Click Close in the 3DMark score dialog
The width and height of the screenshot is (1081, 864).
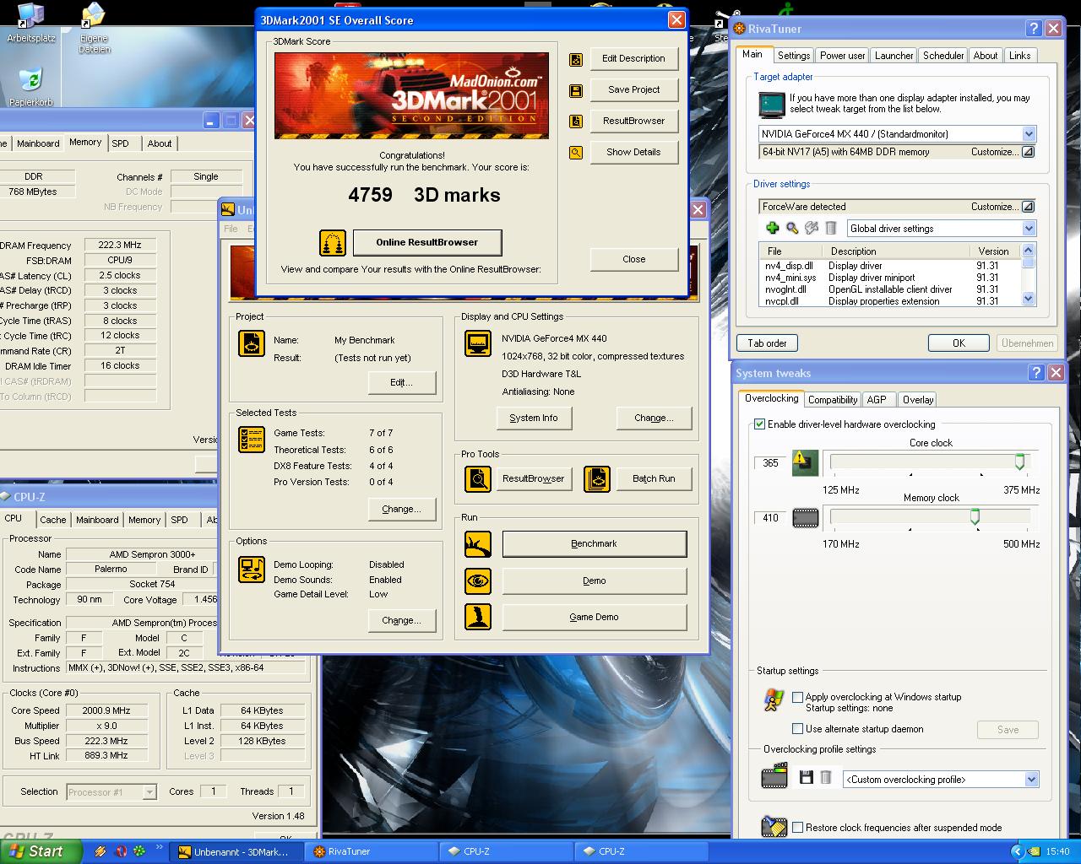pos(634,260)
